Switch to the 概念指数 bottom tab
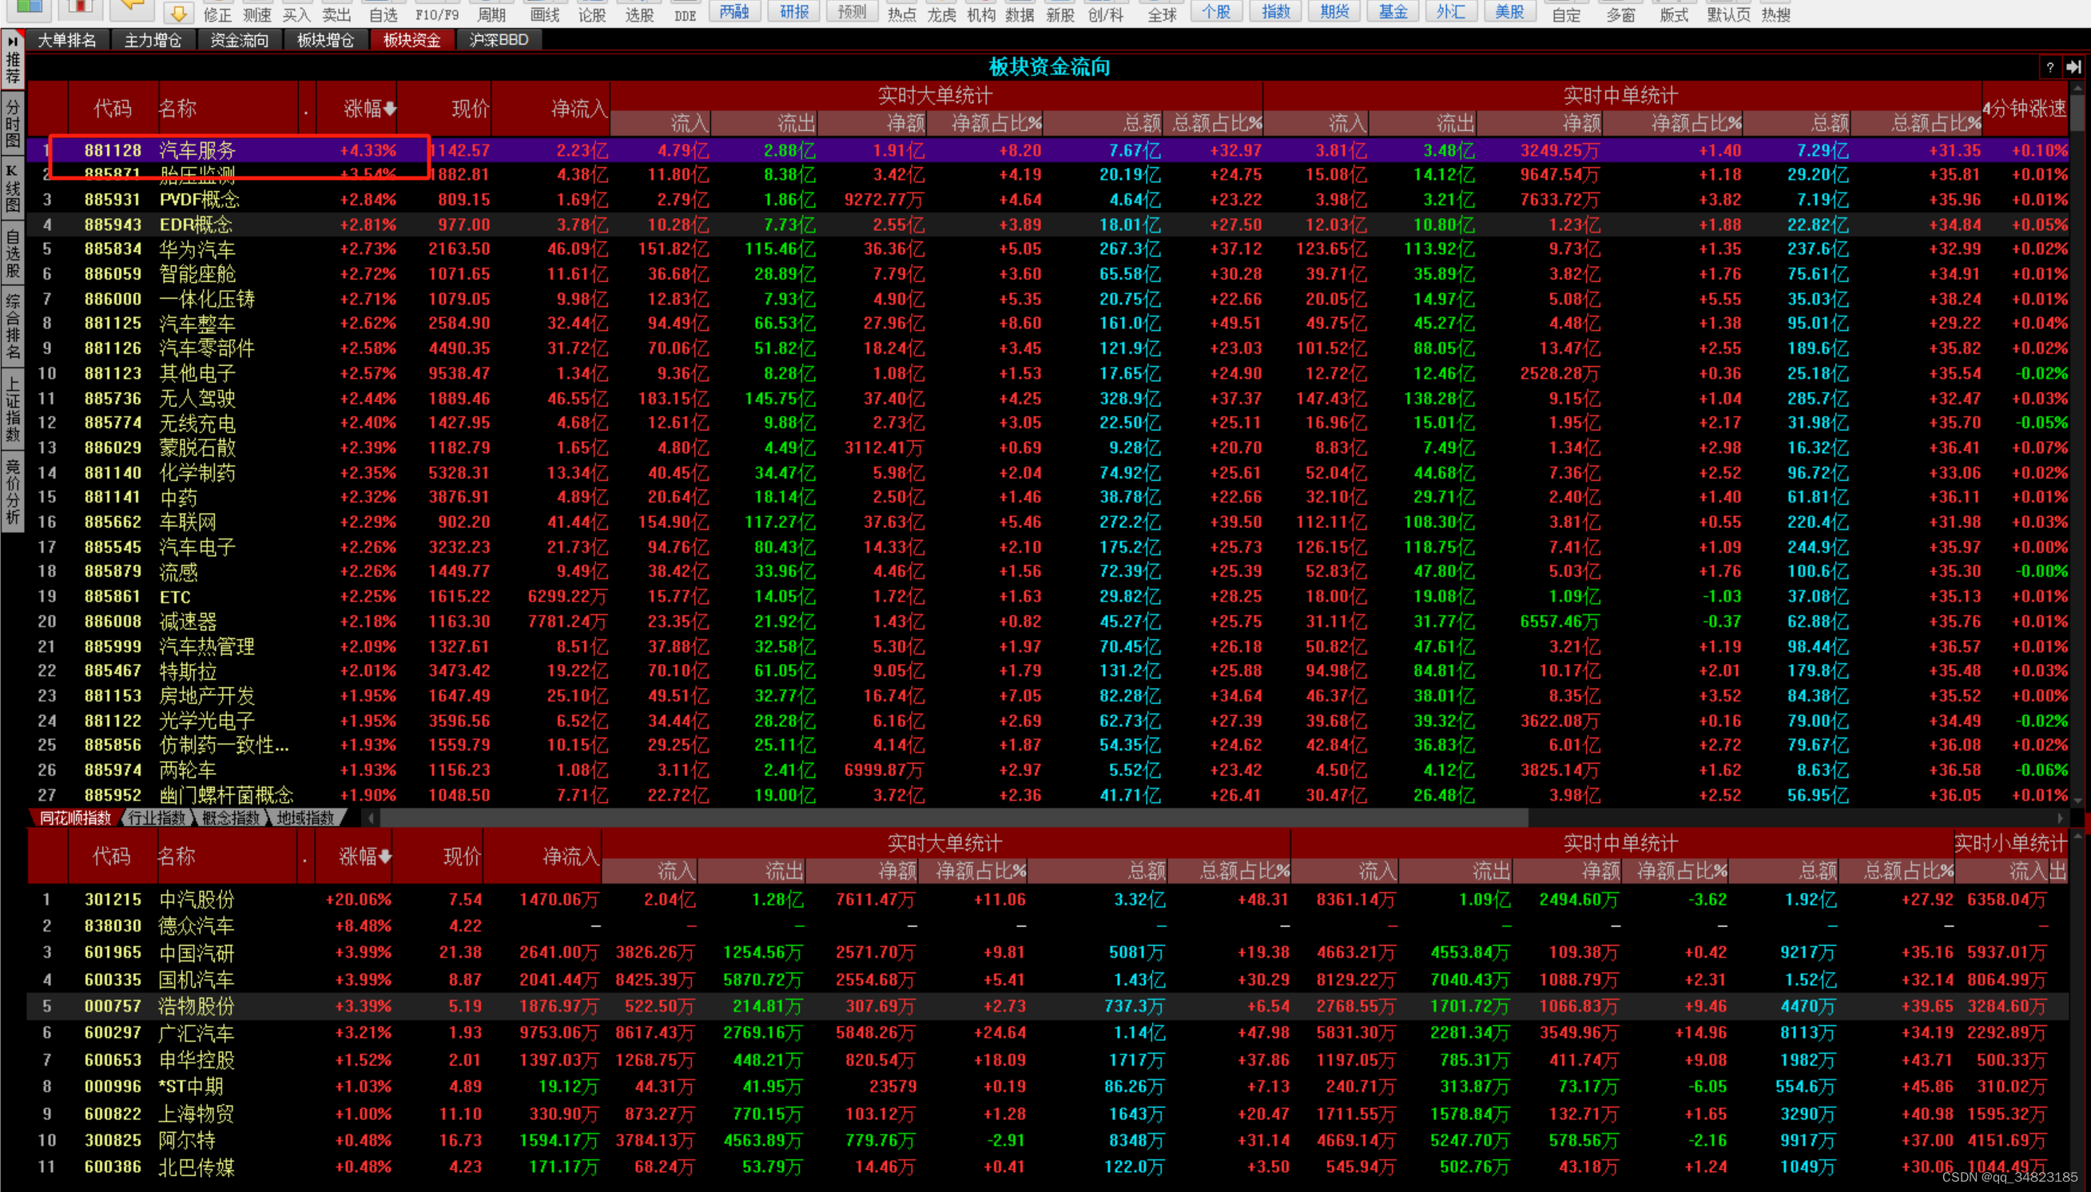 [230, 818]
